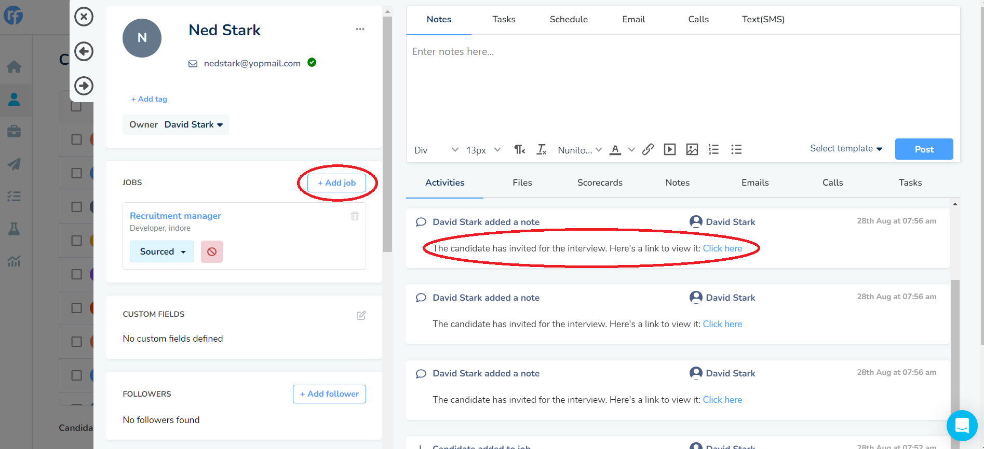Open 'Click here' link in second note
984x449 pixels.
(x=722, y=324)
